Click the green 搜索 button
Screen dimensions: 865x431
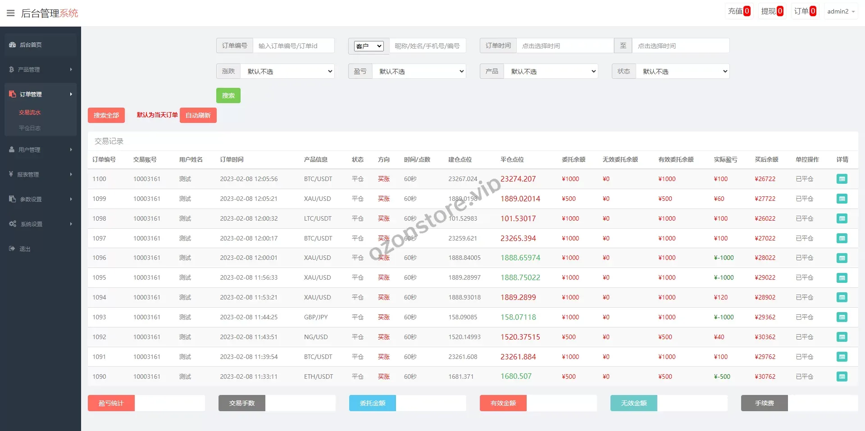pos(228,95)
